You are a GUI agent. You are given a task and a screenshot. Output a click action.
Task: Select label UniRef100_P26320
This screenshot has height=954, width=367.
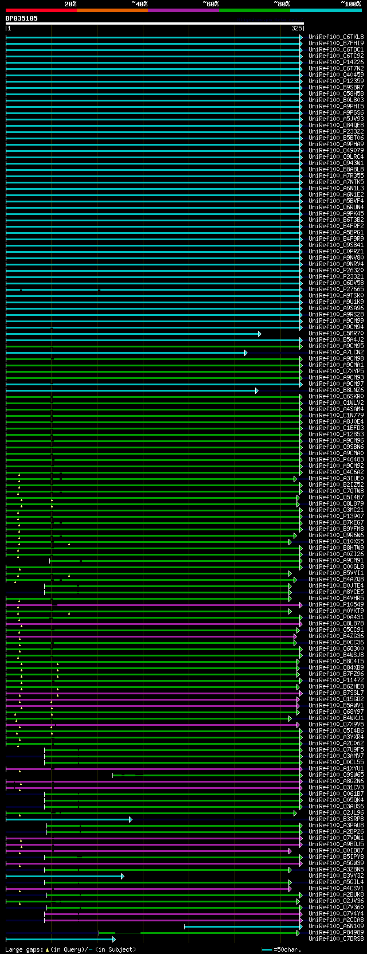pos(336,270)
